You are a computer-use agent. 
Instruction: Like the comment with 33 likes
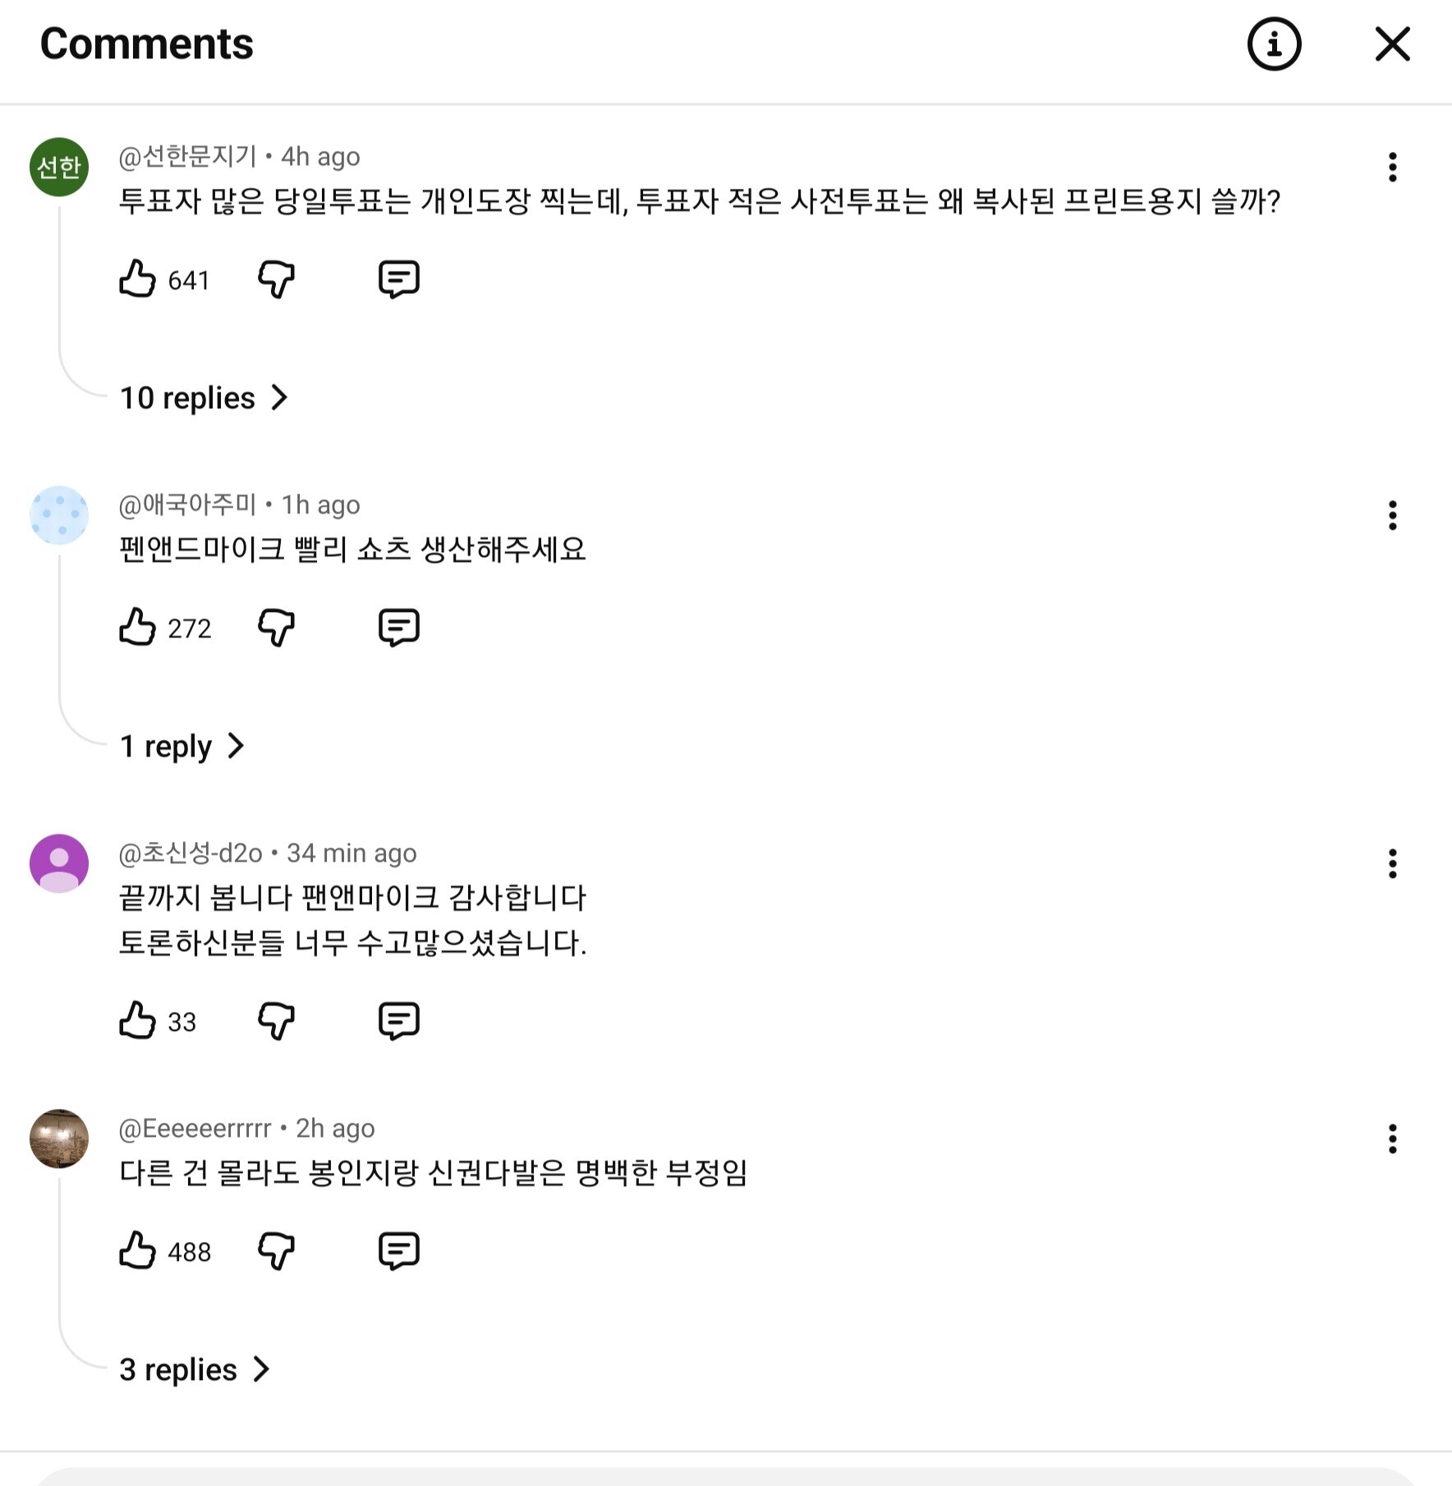[x=137, y=1021]
